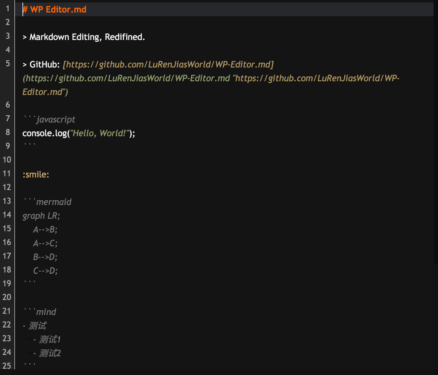This screenshot has height=375, width=438.
Task: Click line number 11 in the gutter
Action: point(7,173)
